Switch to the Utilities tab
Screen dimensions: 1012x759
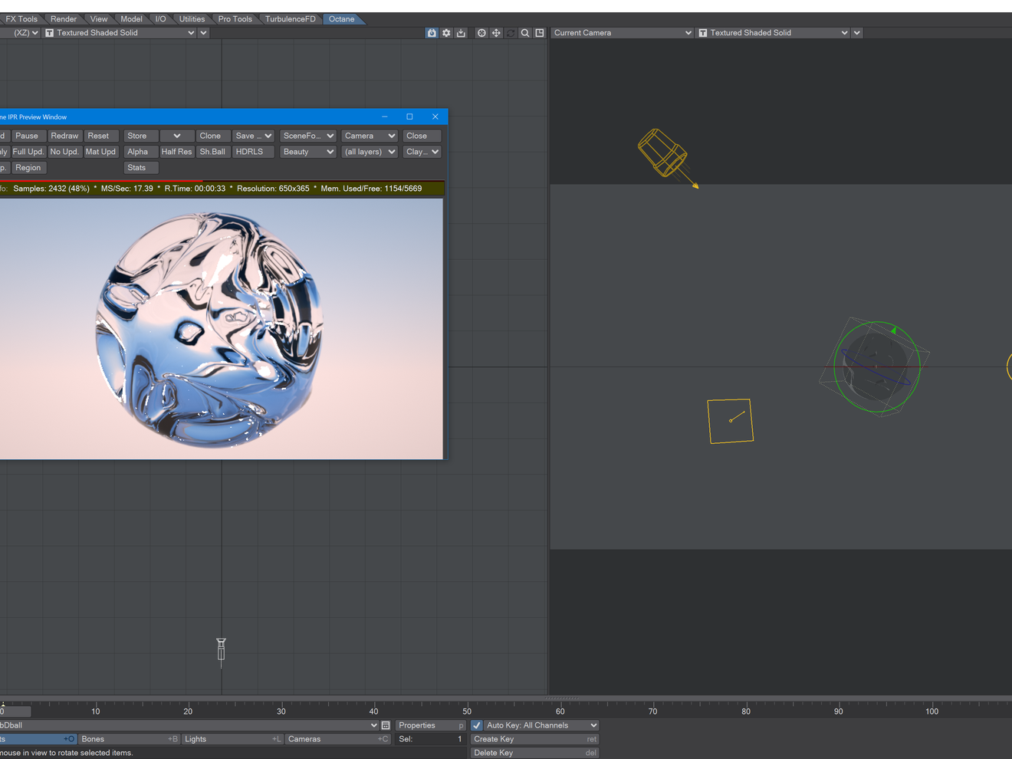pyautogui.click(x=192, y=19)
